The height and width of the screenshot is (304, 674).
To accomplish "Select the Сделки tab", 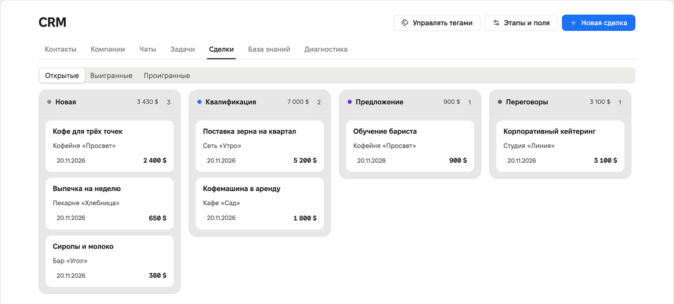I will click(x=221, y=49).
